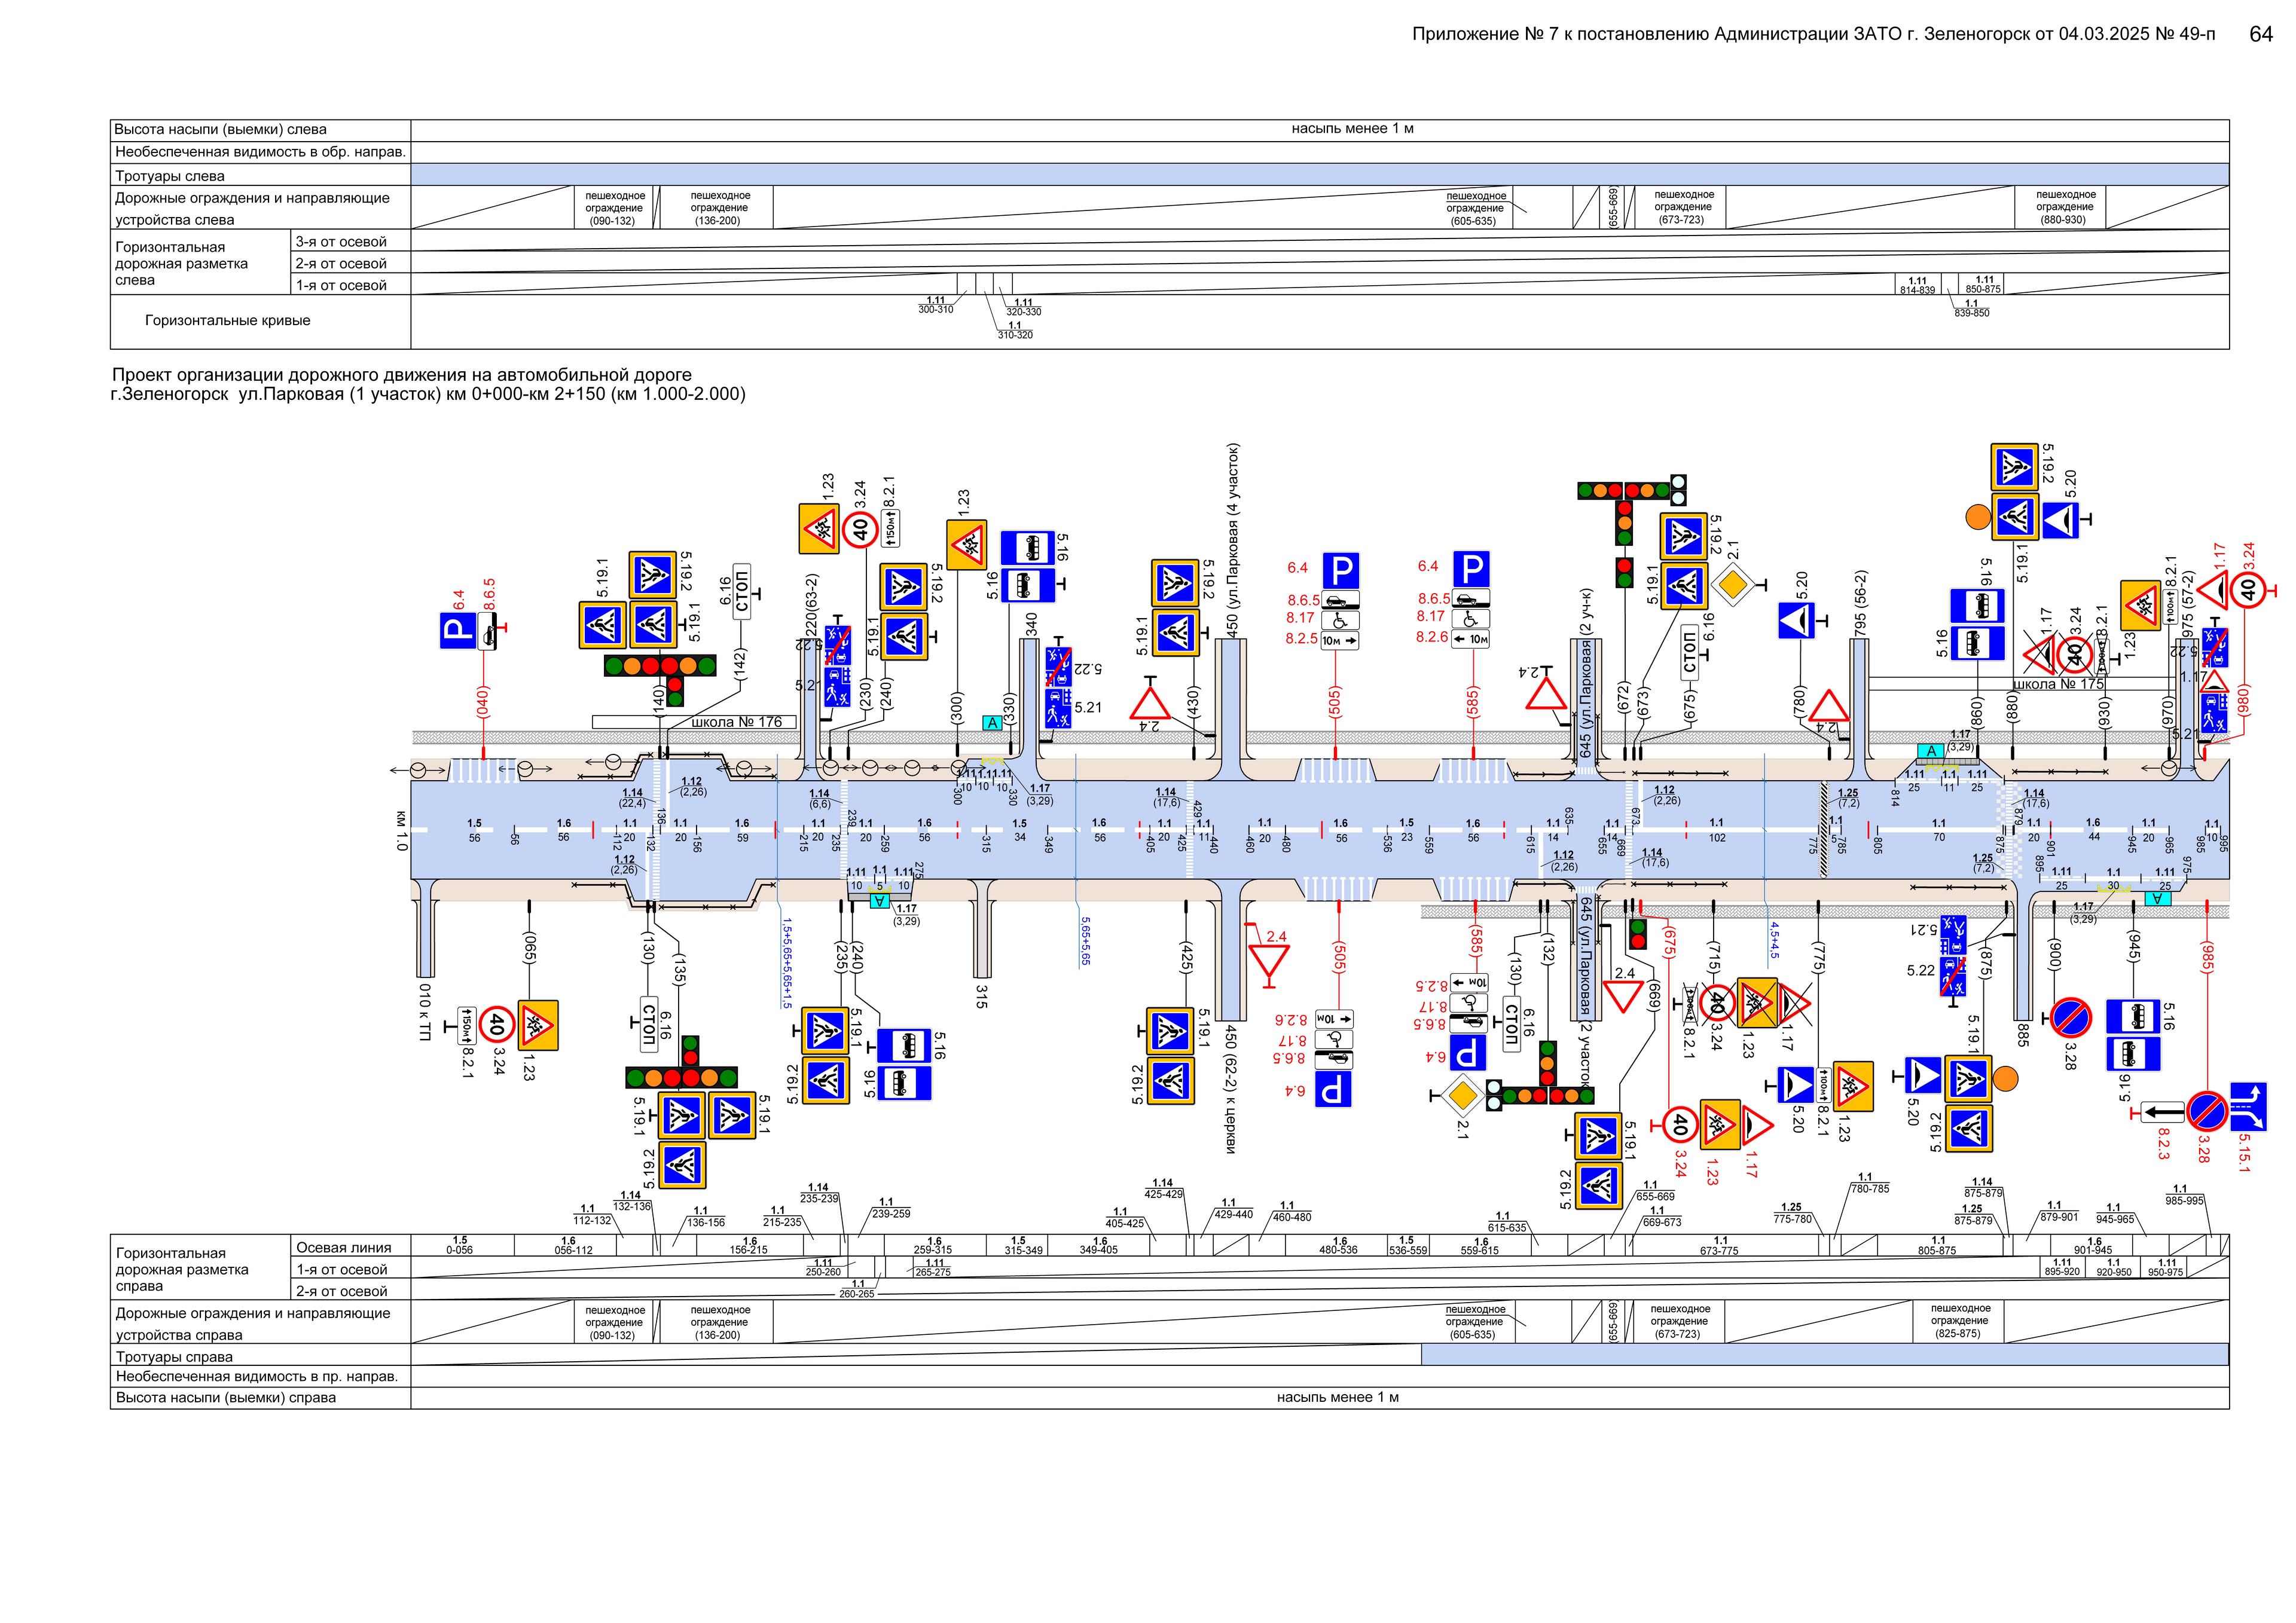
Task: Click the 3.28 no-parking sign near marker (900)
Action: tap(2070, 1018)
